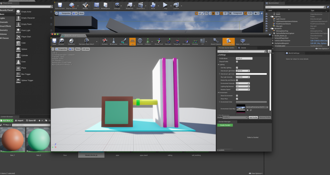Click the Sockets toolbar icon
Screen dimensions: 330x175
[105, 41]
